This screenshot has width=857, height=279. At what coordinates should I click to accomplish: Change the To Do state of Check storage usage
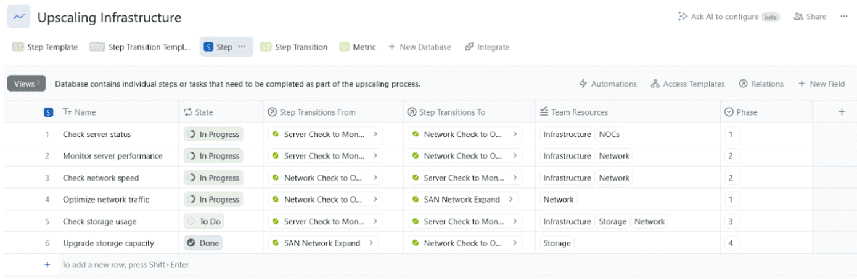point(204,221)
